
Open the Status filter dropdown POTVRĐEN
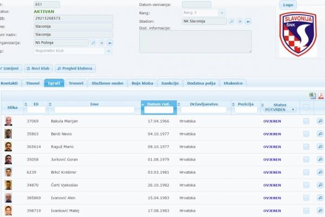(279, 110)
